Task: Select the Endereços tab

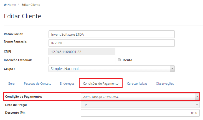Action: (67, 84)
